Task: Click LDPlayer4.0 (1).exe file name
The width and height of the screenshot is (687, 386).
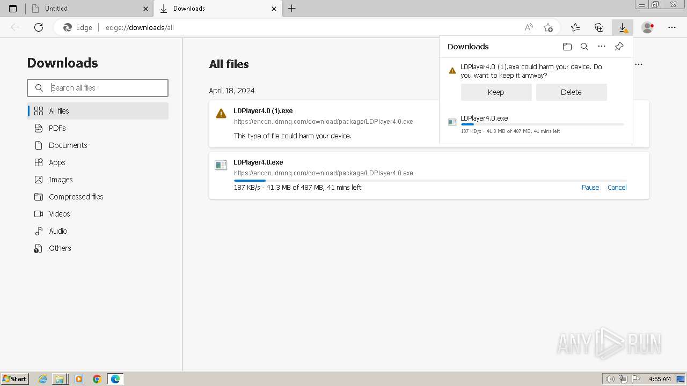Action: 263,111
